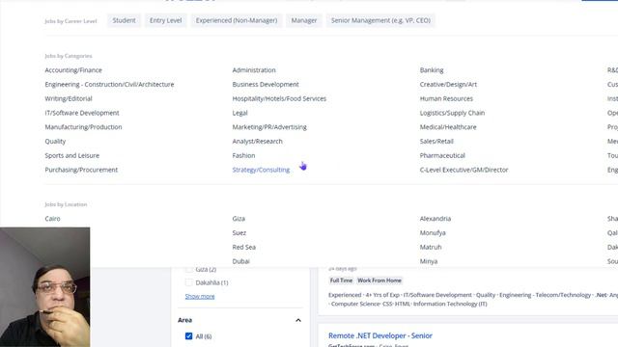The image size is (618, 347).
Task: Open Business Development category
Action: tap(266, 84)
